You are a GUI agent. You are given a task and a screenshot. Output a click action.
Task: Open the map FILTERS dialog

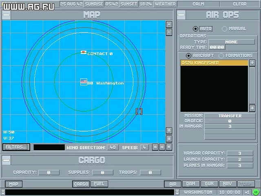pos(16,147)
